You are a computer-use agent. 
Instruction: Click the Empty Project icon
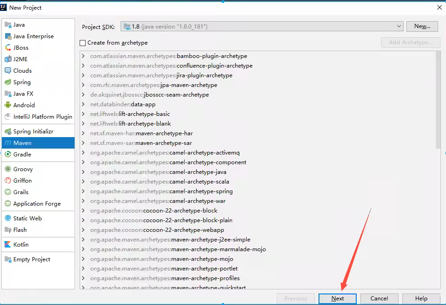[x=8, y=259]
